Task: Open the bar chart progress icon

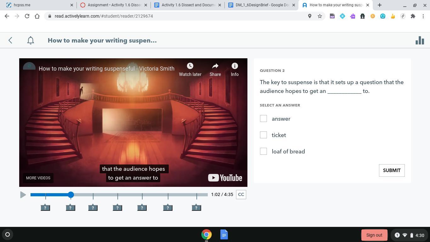Action: tap(420, 40)
